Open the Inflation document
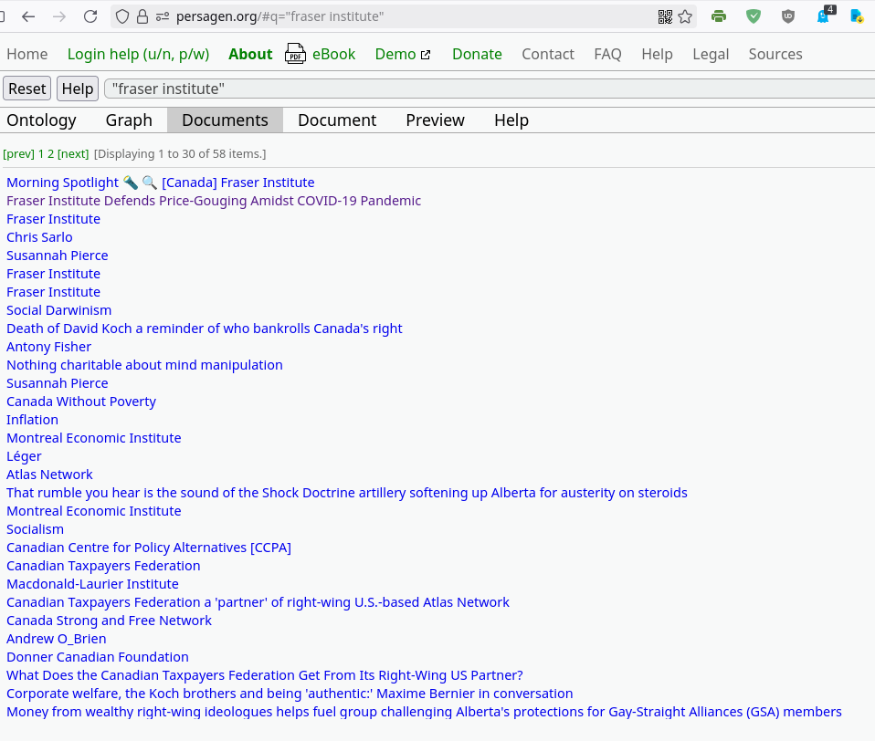The width and height of the screenshot is (875, 741). click(32, 420)
